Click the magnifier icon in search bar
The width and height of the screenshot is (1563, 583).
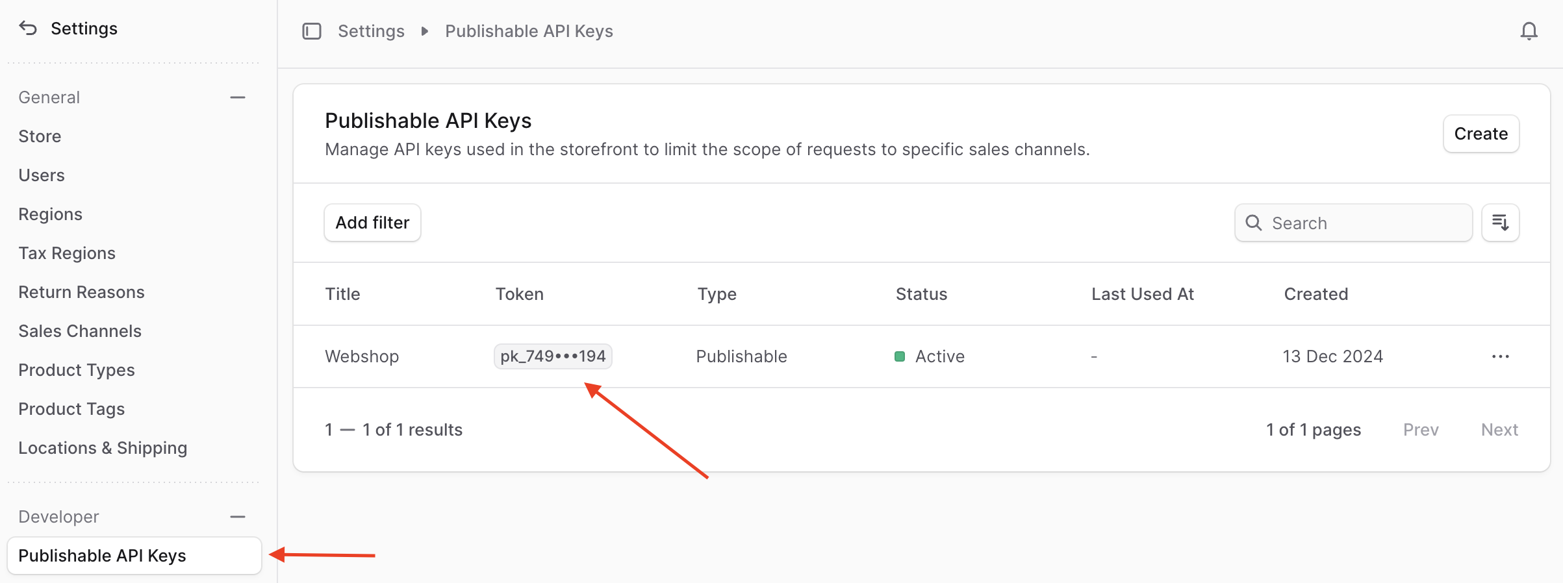(1254, 223)
